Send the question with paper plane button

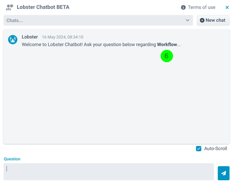(x=223, y=173)
